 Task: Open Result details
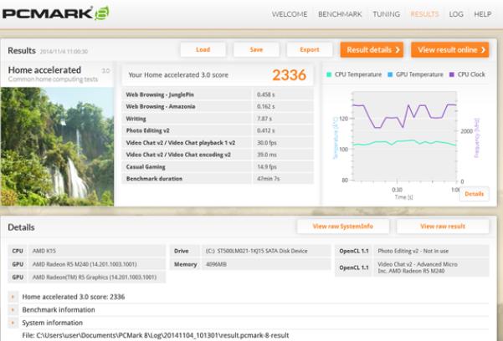coord(372,50)
